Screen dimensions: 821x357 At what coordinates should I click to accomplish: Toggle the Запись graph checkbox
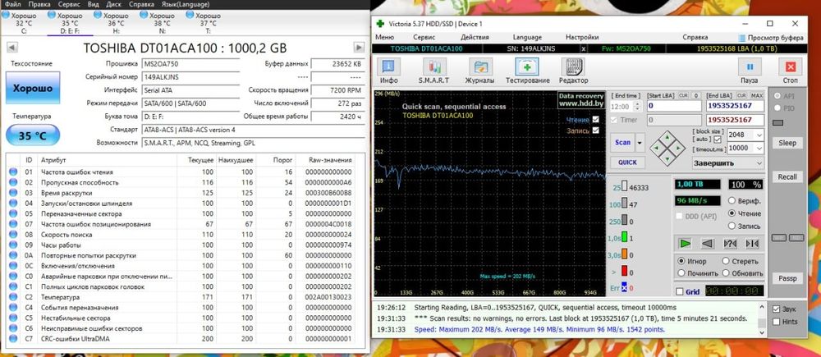click(595, 130)
